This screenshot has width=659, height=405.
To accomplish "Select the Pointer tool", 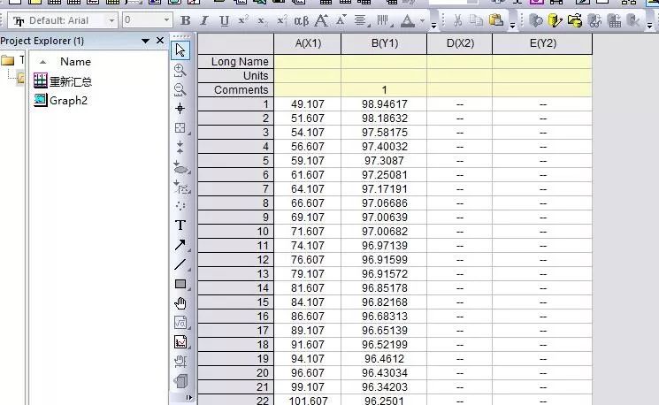I will pos(180,50).
